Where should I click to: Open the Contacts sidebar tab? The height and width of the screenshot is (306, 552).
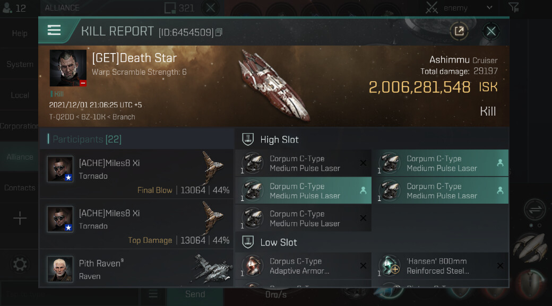tap(20, 188)
